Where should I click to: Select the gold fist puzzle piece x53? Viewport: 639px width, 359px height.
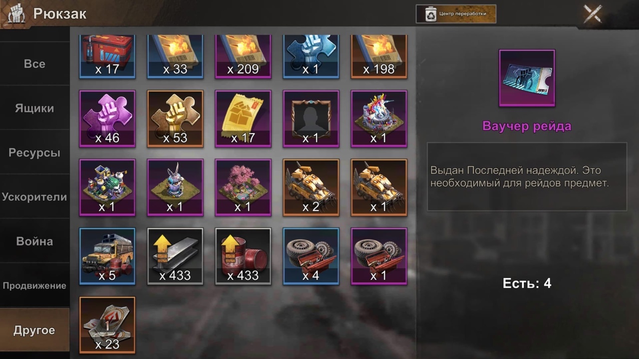click(x=175, y=119)
